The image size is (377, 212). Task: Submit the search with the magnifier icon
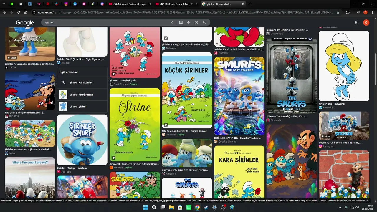pos(204,22)
